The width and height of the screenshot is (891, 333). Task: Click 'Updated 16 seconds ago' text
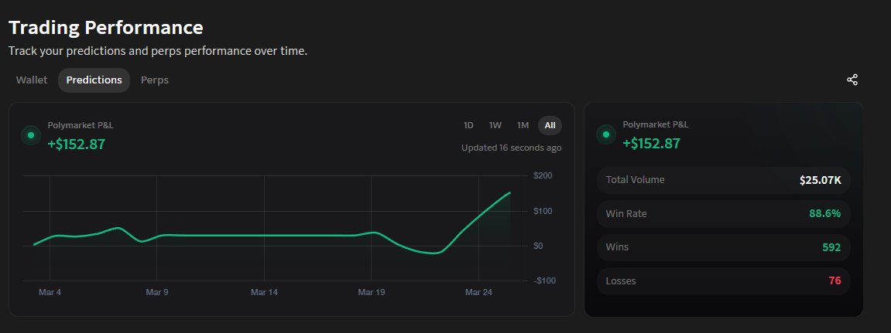(512, 148)
